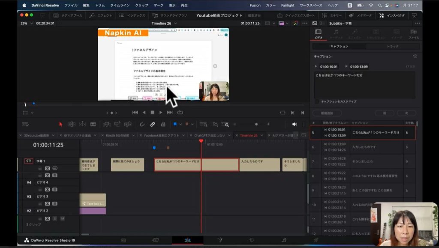This screenshot has height=248, width=439.
Task: Click the 次 next caption button
Action: [x=406, y=113]
